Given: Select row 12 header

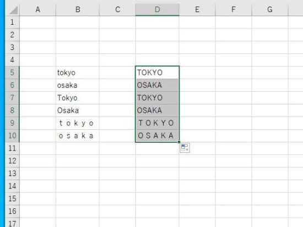Looking at the screenshot, I should click(12, 161).
